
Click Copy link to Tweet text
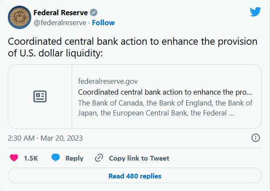click(139, 158)
